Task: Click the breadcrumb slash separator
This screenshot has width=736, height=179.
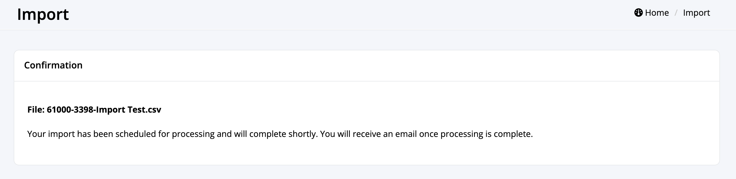Action: [x=676, y=13]
